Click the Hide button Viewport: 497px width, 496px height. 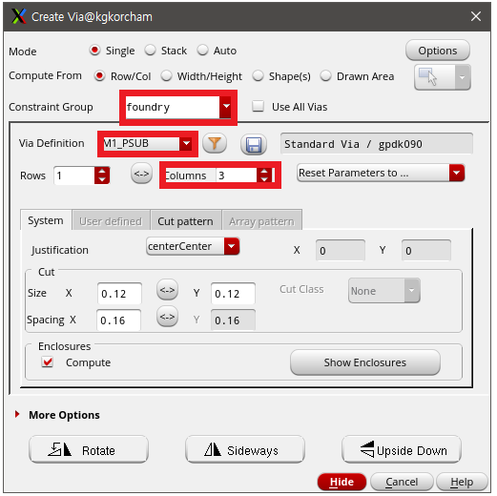pos(342,482)
